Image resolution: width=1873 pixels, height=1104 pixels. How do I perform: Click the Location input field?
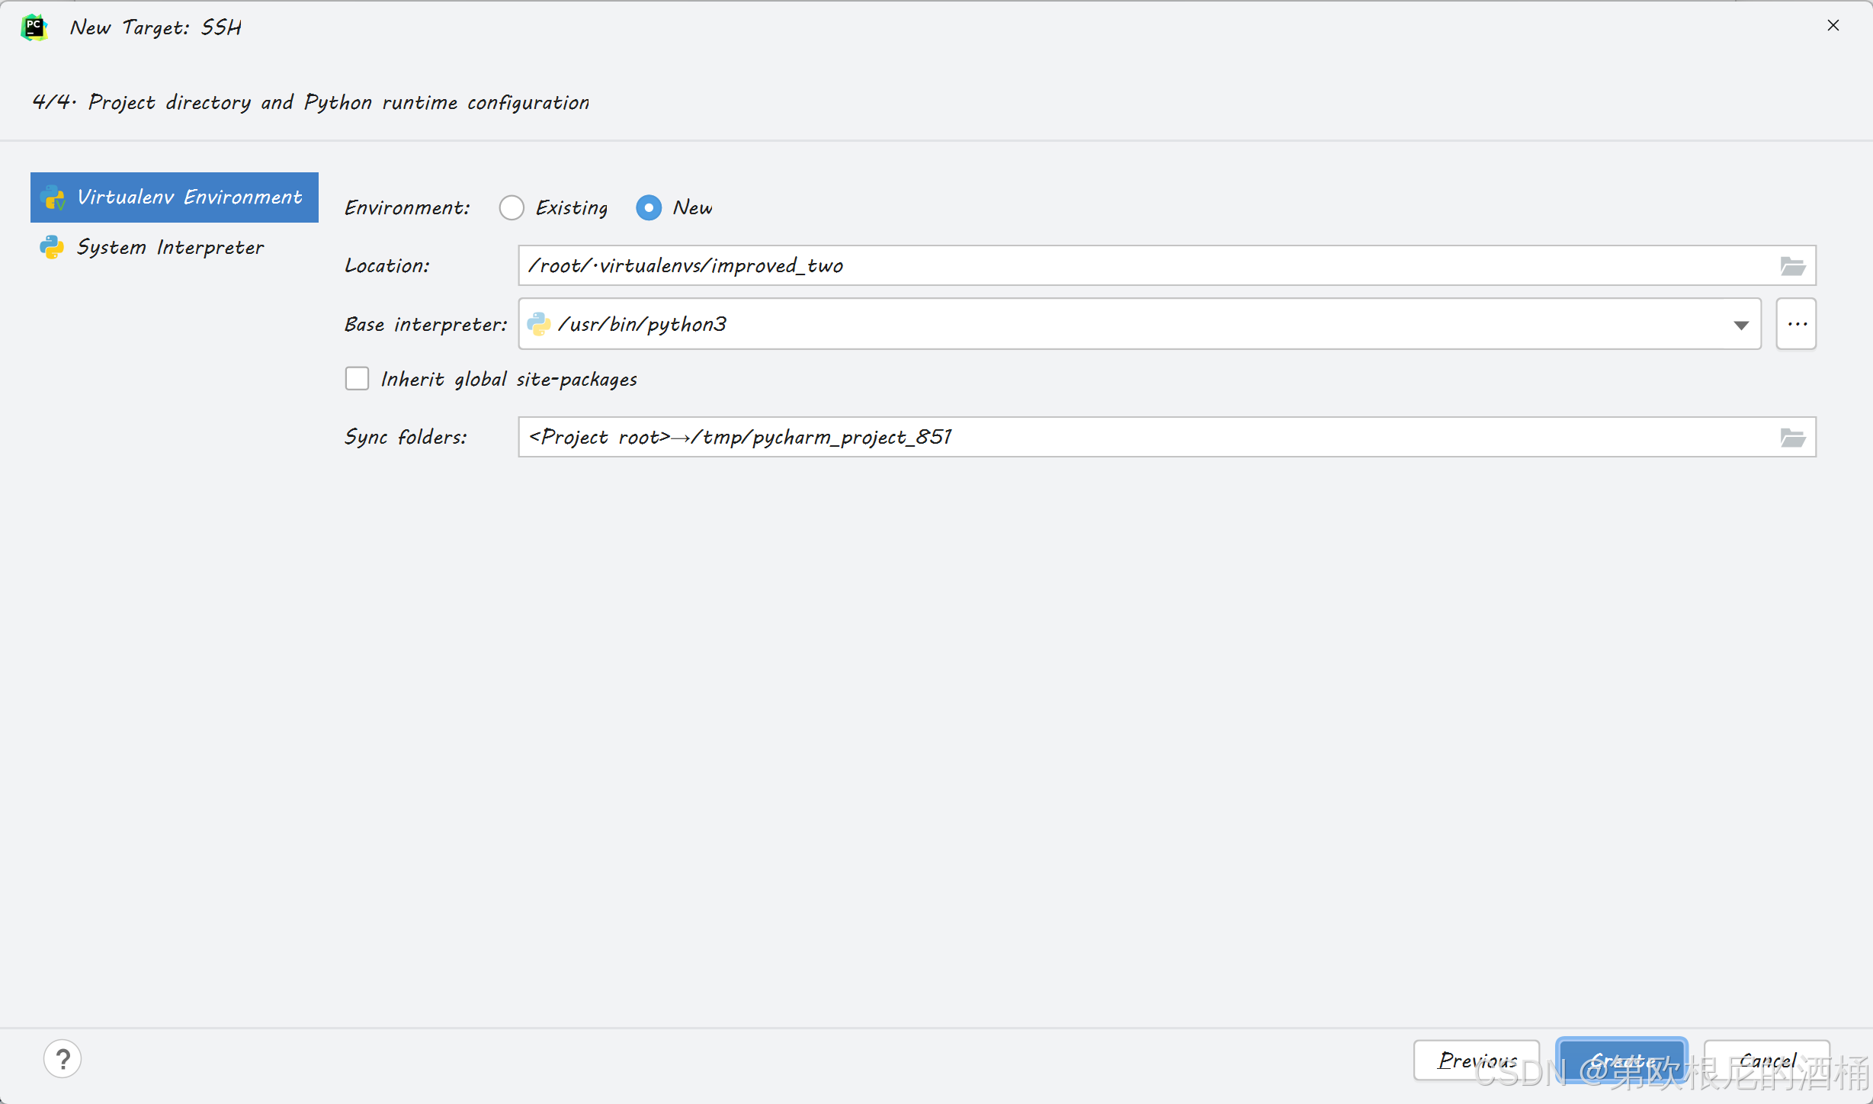(x=1152, y=265)
